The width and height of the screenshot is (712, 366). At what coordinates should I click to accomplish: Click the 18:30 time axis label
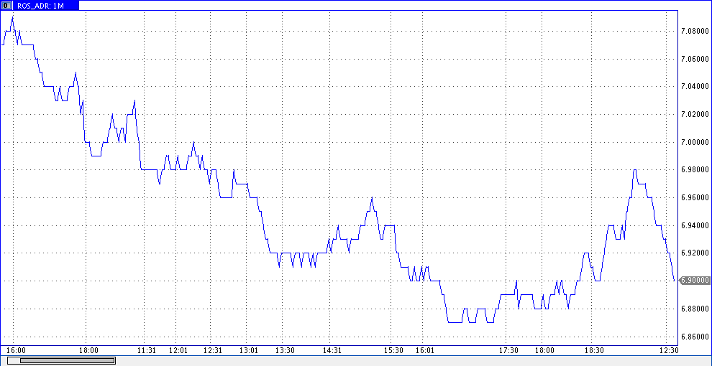[594, 351]
